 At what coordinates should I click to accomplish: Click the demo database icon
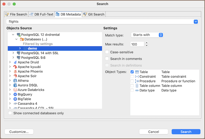[x=25, y=48]
